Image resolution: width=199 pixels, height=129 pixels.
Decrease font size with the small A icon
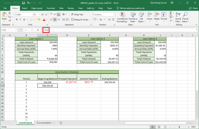click(x=46, y=15)
